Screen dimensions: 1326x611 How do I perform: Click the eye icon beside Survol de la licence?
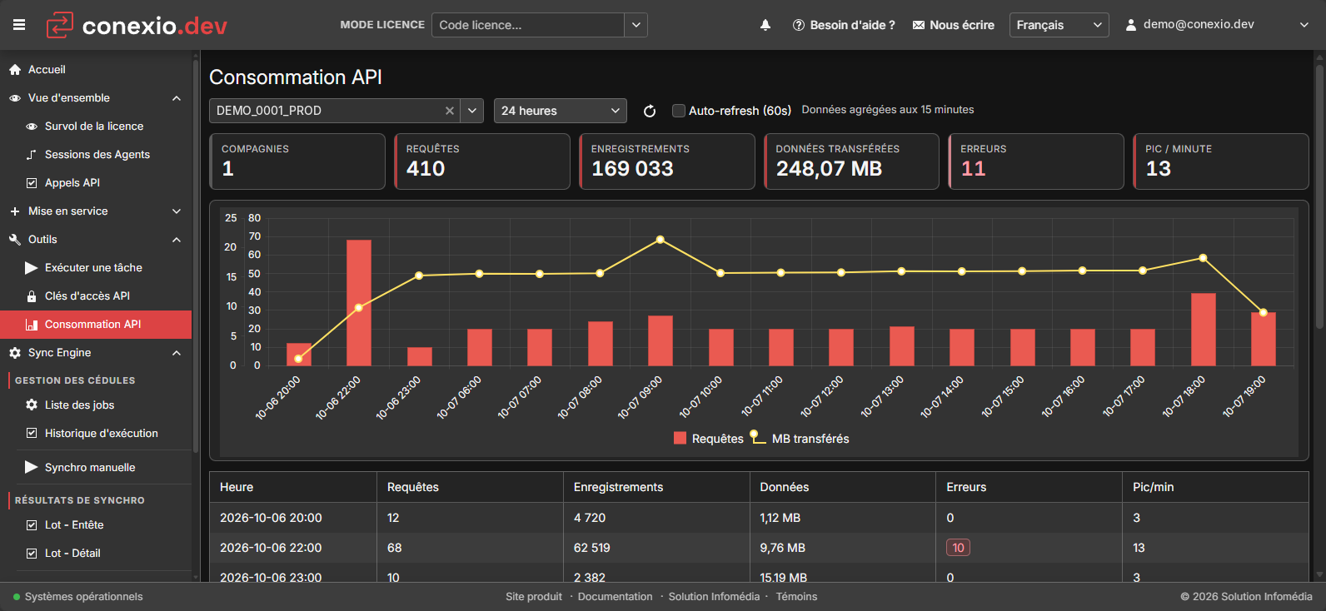(x=32, y=127)
